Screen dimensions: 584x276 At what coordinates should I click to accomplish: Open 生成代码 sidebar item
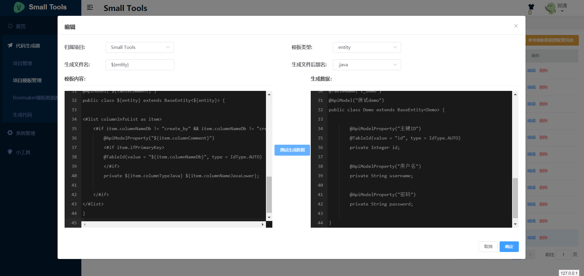22,115
